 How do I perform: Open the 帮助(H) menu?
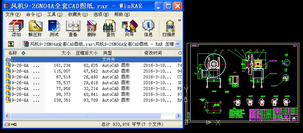(x=122, y=14)
